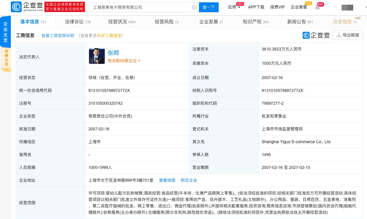Viewport: 367px width, 219px height.
Task: Open 他关联55家企业 link
Action: [124, 61]
